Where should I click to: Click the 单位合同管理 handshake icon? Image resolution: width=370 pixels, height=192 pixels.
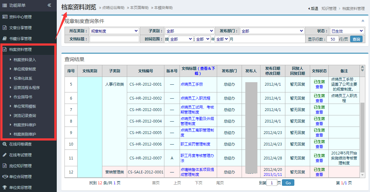pos(5,176)
